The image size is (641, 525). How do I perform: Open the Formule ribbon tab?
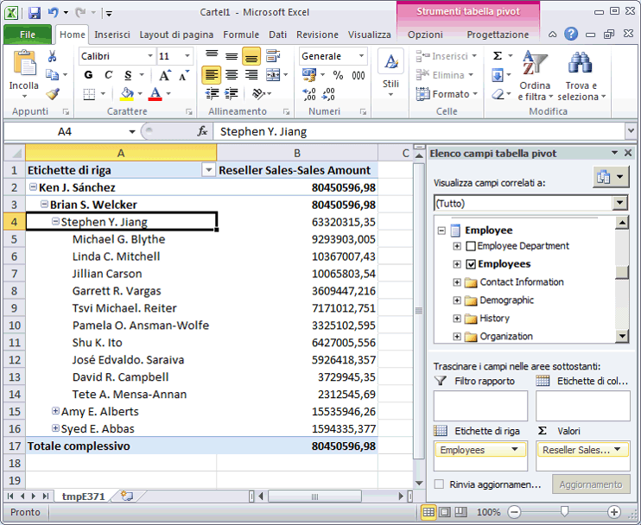pyautogui.click(x=241, y=35)
